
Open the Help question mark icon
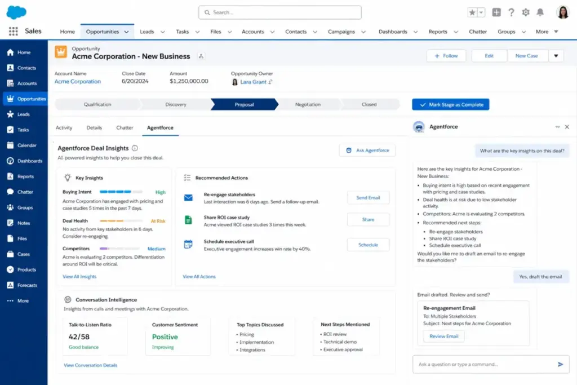pos(511,12)
